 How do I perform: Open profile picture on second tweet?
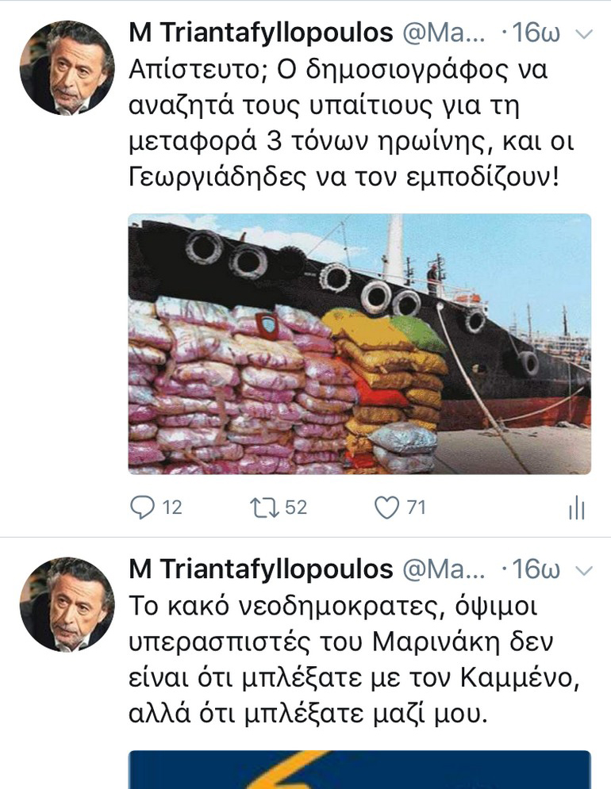(67, 604)
